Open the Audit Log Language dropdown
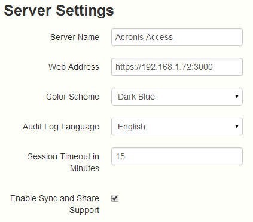Image resolution: width=253 pixels, height=222 pixels. (x=177, y=127)
